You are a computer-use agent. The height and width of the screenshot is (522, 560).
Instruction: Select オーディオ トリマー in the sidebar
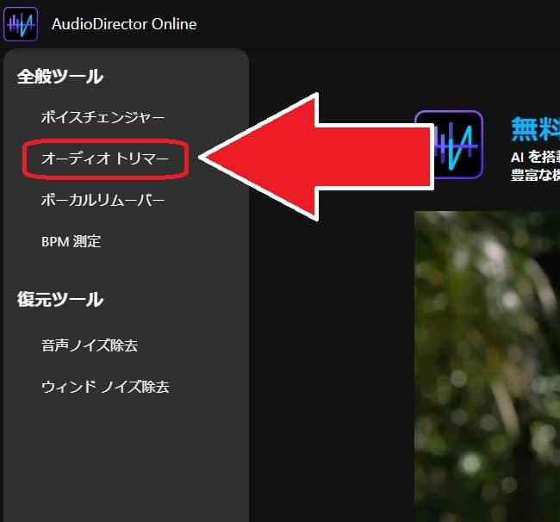[104, 158]
